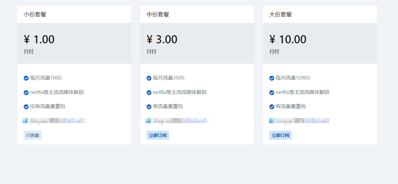Click the checkmark icon beside 每月流量350G
The width and height of the screenshot is (398, 184).
click(148, 78)
